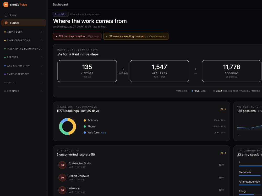This screenshot has height=196, width=262.
Task: Expand the Reports section
Action: click(24, 57)
